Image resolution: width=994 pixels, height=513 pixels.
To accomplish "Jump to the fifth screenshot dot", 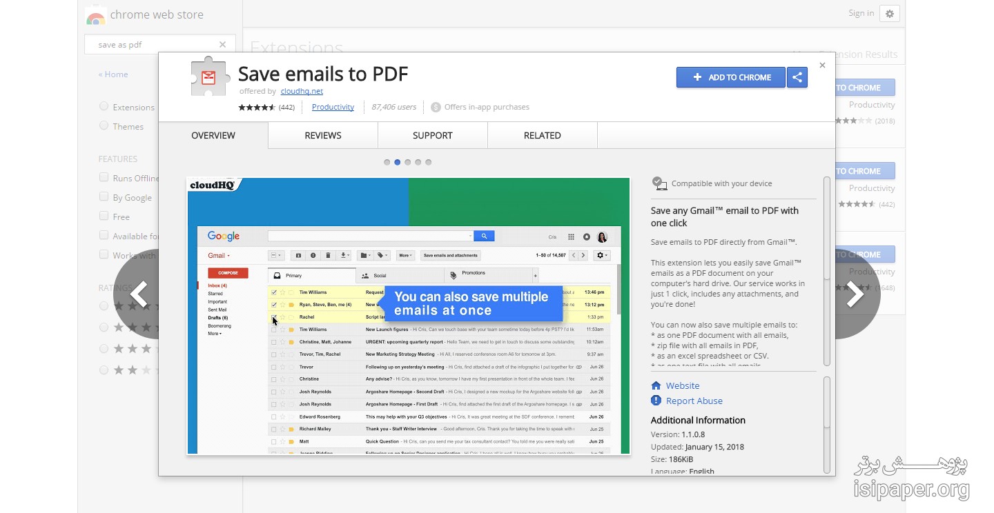I will point(428,162).
